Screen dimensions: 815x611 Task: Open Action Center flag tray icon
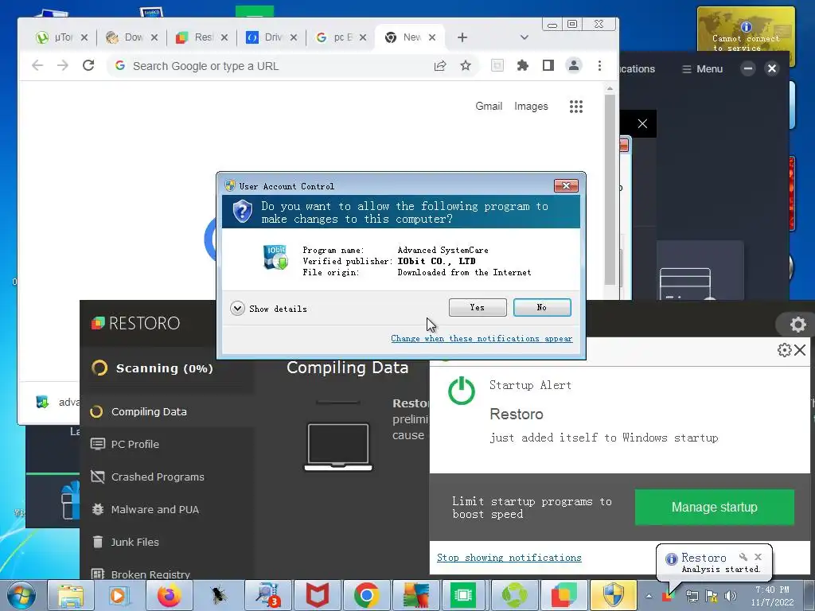click(711, 596)
